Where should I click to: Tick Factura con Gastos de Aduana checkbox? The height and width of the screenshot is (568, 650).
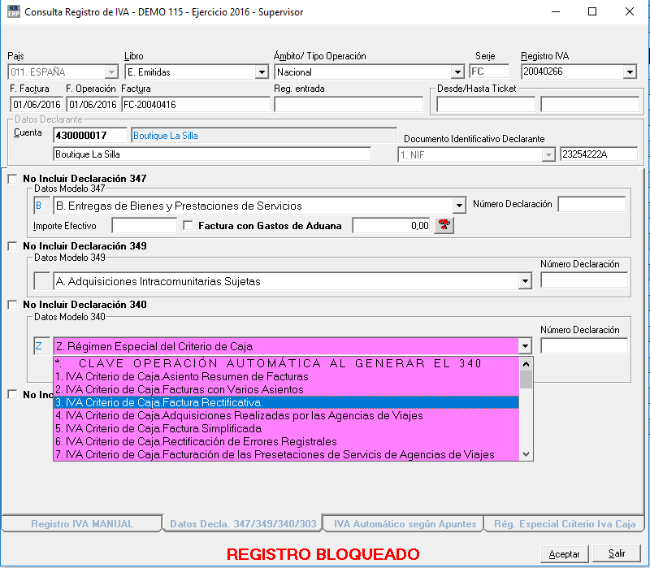188,226
